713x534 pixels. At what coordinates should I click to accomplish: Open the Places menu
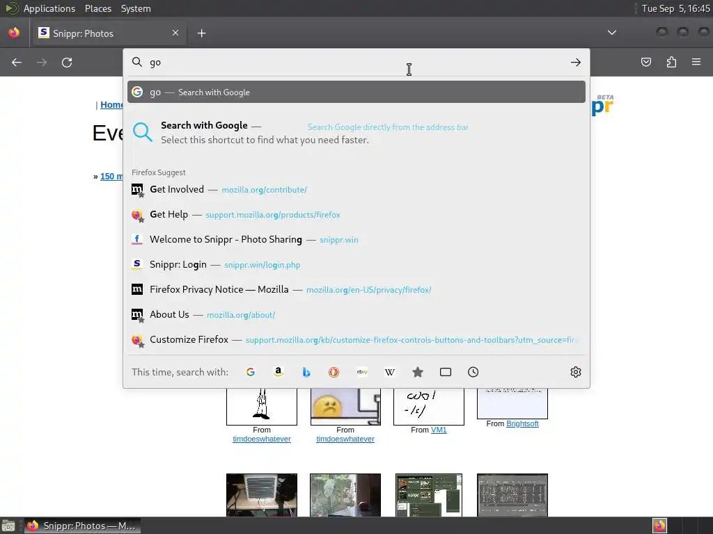click(x=97, y=8)
